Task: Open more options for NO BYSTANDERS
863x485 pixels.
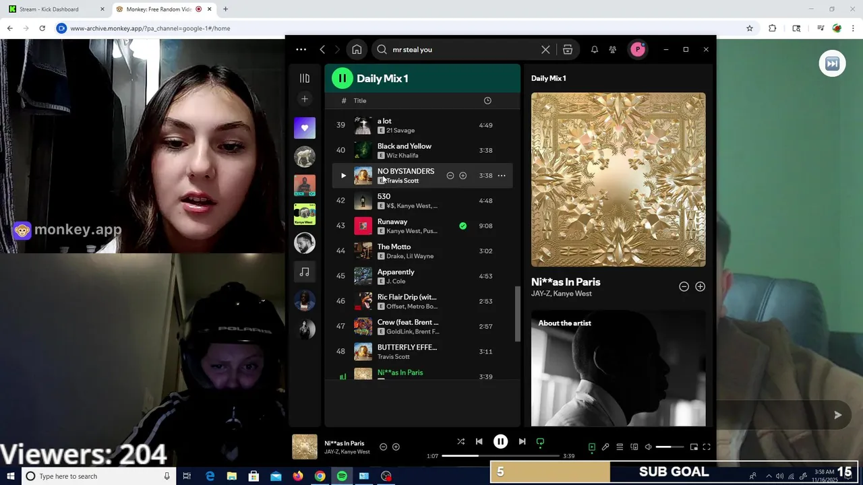Action: pos(502,176)
